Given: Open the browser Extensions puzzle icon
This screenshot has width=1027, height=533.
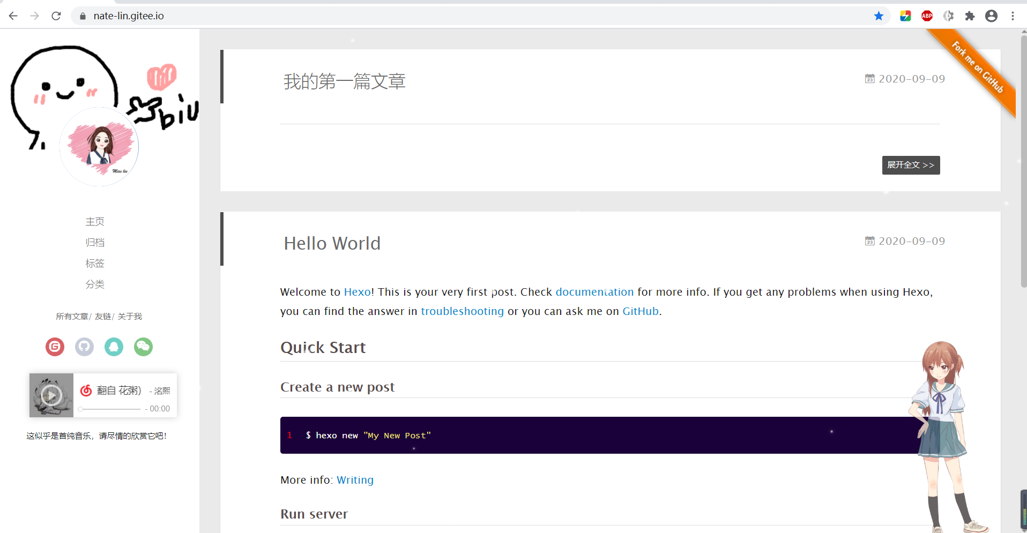Looking at the screenshot, I should click(970, 16).
